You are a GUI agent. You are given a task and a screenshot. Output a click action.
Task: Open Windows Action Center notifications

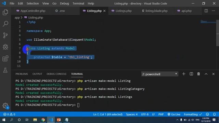(214, 120)
